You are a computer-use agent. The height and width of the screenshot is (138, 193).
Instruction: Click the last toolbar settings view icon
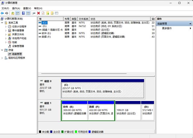pos(56,13)
